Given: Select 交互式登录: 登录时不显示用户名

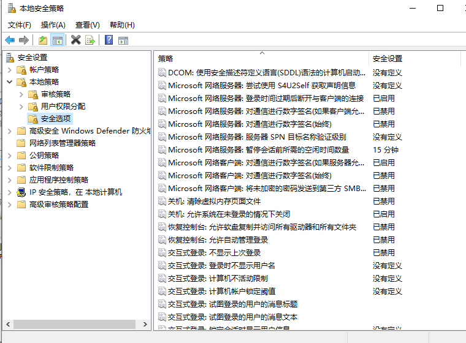Looking at the screenshot, I should click(x=221, y=265).
